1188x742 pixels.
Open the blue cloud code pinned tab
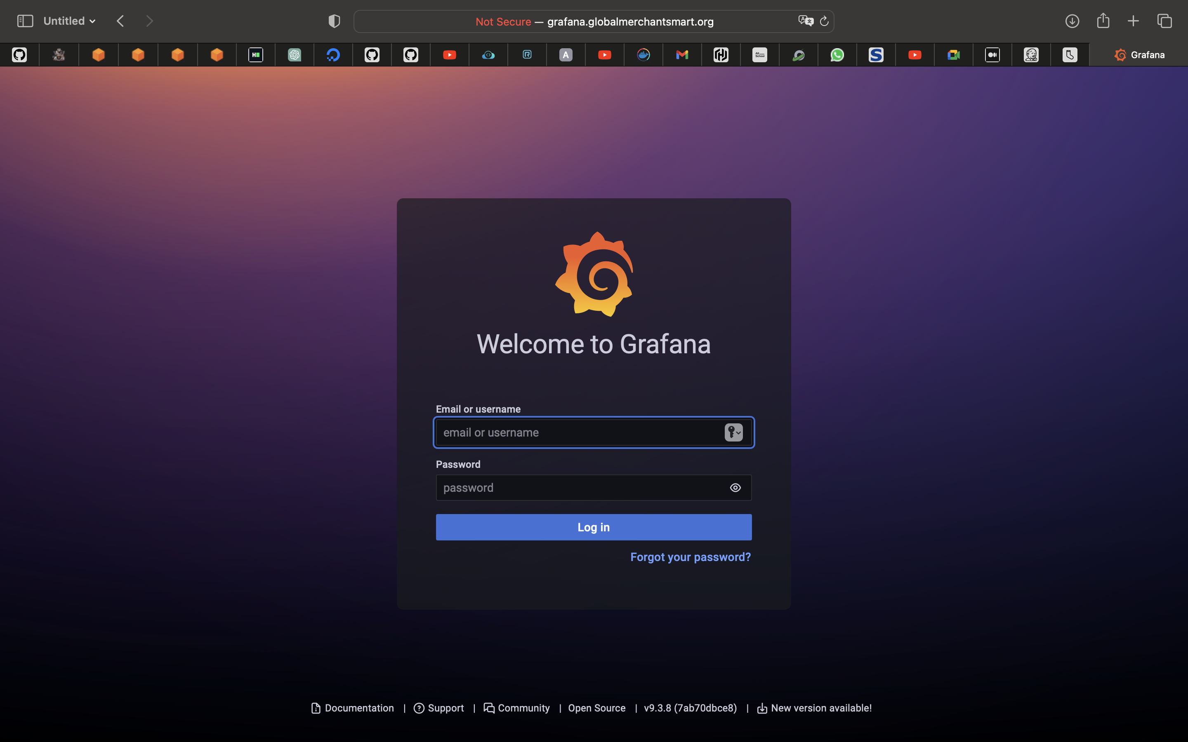point(488,55)
